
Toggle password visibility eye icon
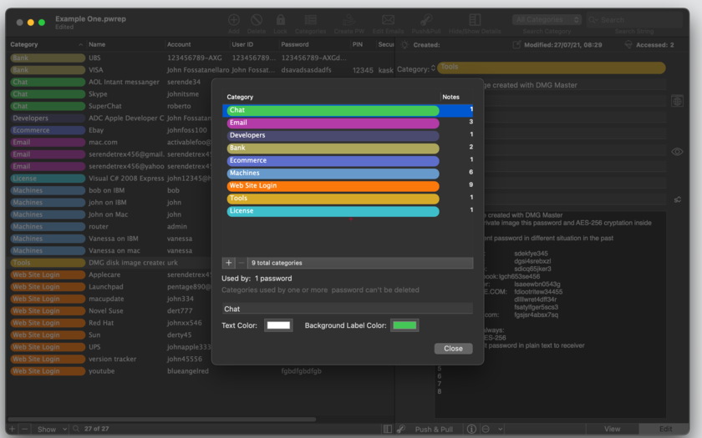pyautogui.click(x=677, y=152)
